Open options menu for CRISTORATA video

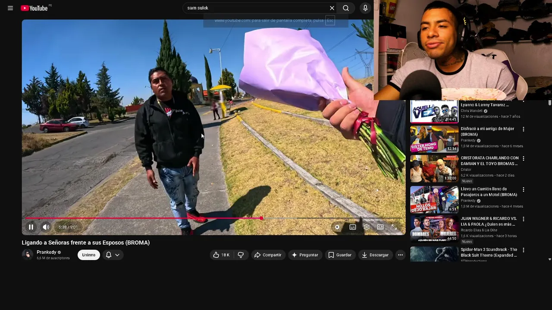524,158
